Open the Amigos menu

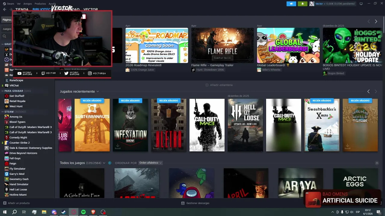(x=28, y=4)
